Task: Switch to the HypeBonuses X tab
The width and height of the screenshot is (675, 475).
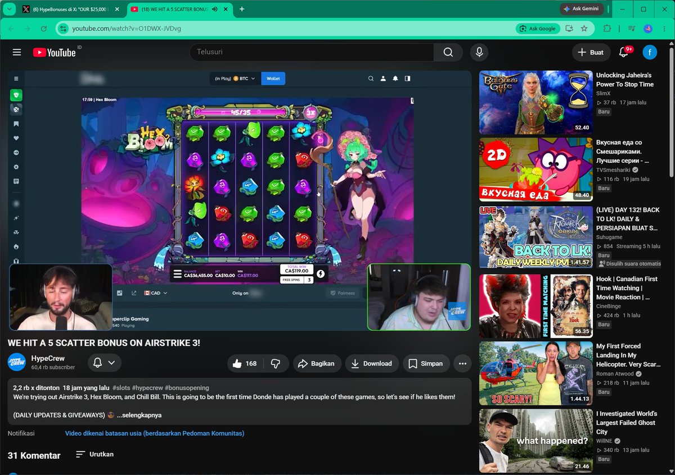Action: pyautogui.click(x=71, y=9)
